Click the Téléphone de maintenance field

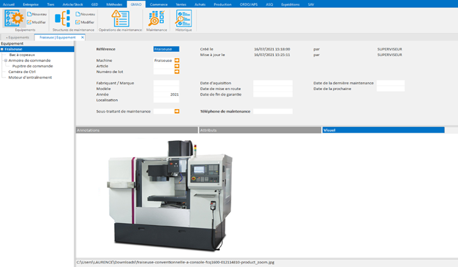(x=273, y=111)
